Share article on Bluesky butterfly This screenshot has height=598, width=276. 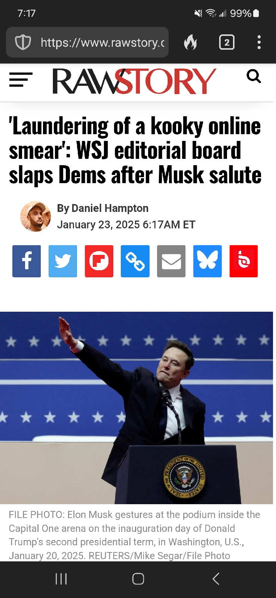click(x=208, y=261)
